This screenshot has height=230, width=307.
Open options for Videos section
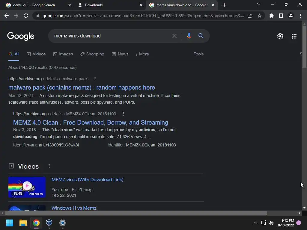49,166
